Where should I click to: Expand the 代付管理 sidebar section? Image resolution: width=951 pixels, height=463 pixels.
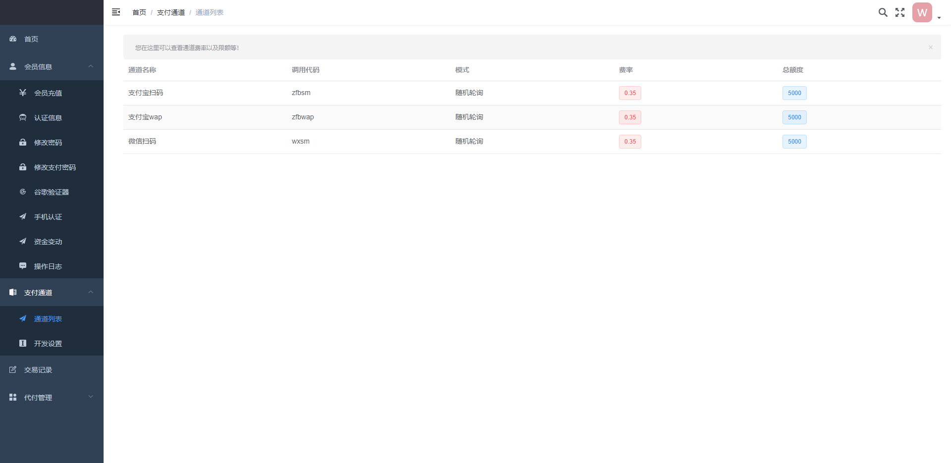pos(90,397)
